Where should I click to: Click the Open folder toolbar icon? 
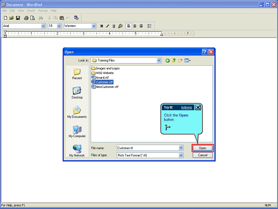[x=12, y=18]
